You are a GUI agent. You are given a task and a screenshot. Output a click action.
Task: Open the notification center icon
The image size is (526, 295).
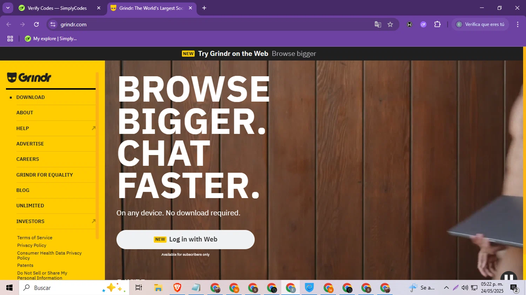point(514,288)
